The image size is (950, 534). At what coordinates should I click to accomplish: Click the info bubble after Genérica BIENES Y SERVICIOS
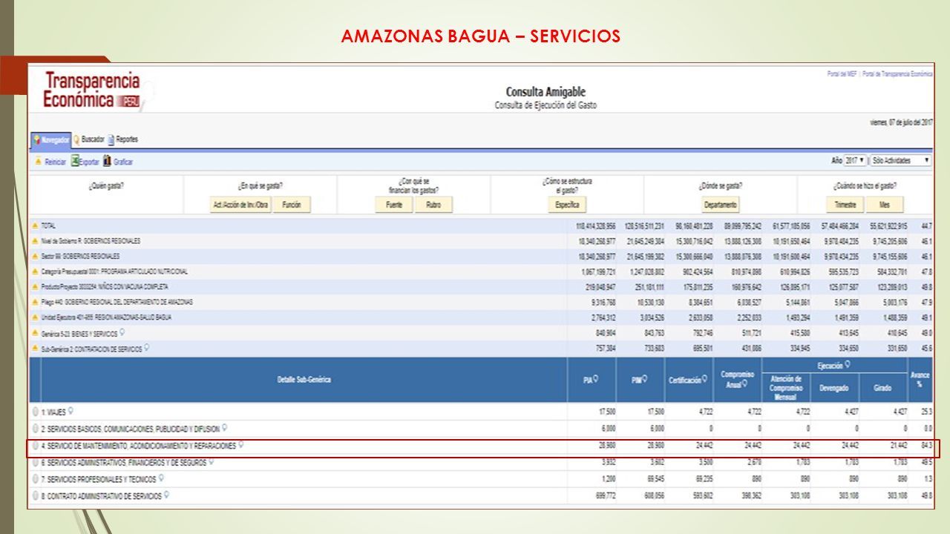(122, 332)
